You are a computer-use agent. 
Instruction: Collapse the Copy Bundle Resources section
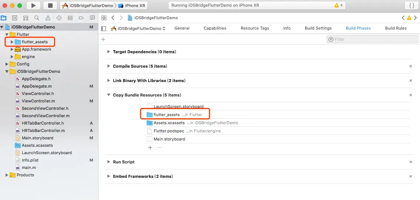(109, 95)
